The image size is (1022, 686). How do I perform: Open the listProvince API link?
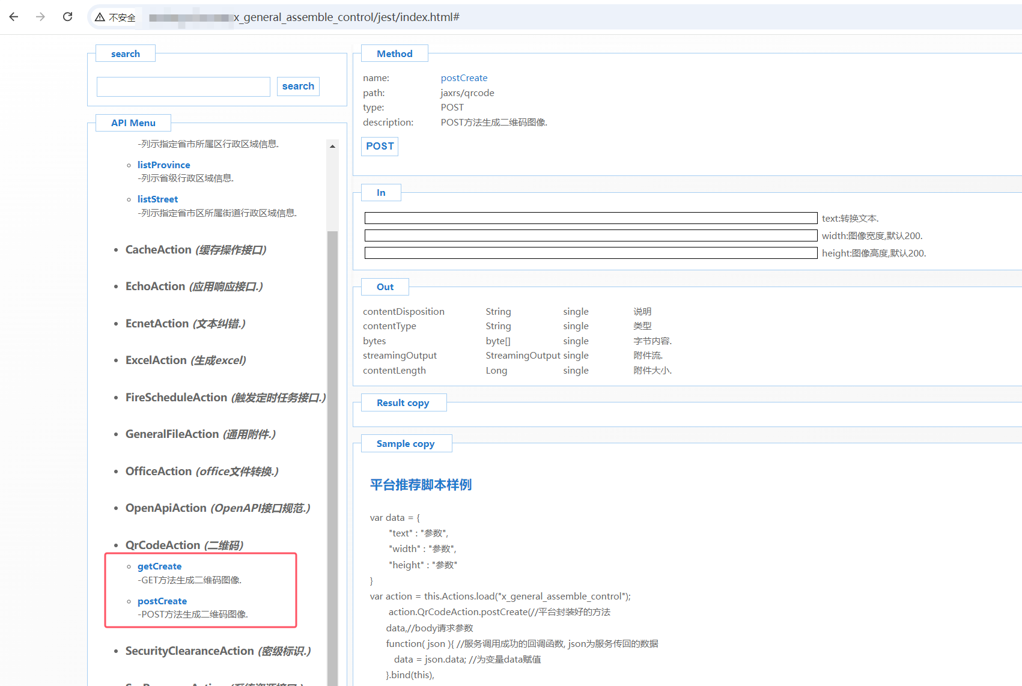[x=163, y=165]
